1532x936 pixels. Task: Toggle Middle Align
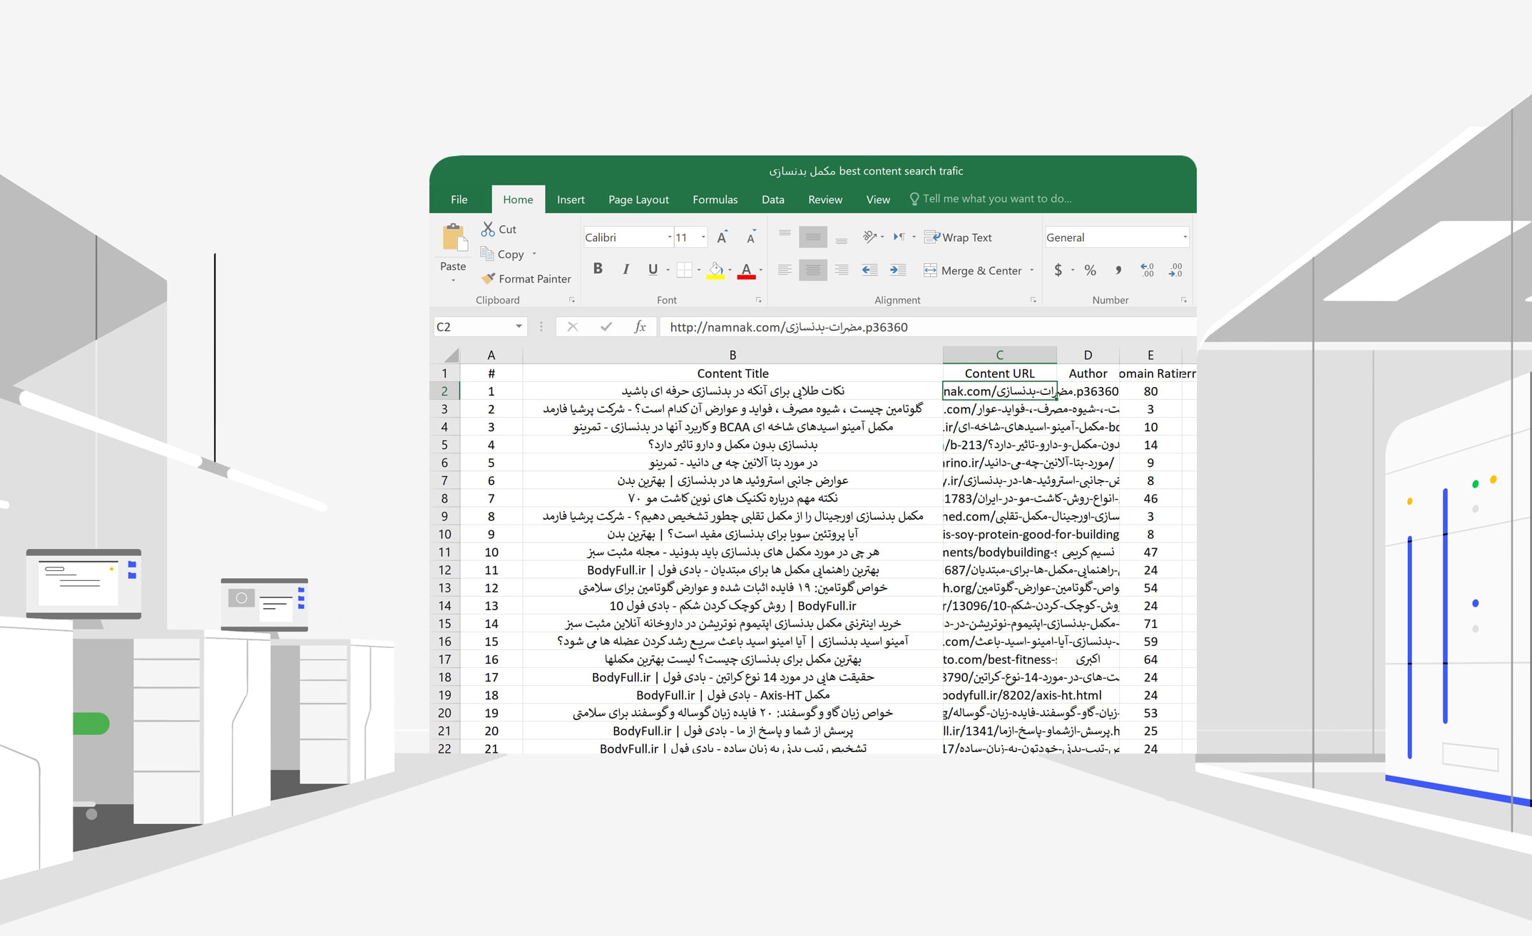813,237
